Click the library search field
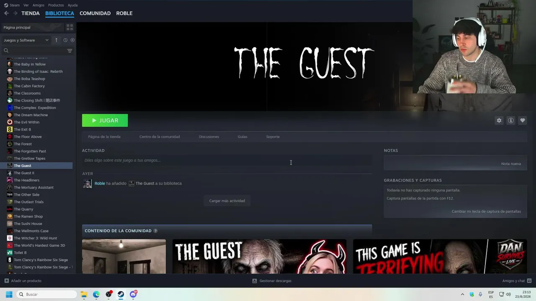Screen dimensions: 536x301 pos(37,51)
